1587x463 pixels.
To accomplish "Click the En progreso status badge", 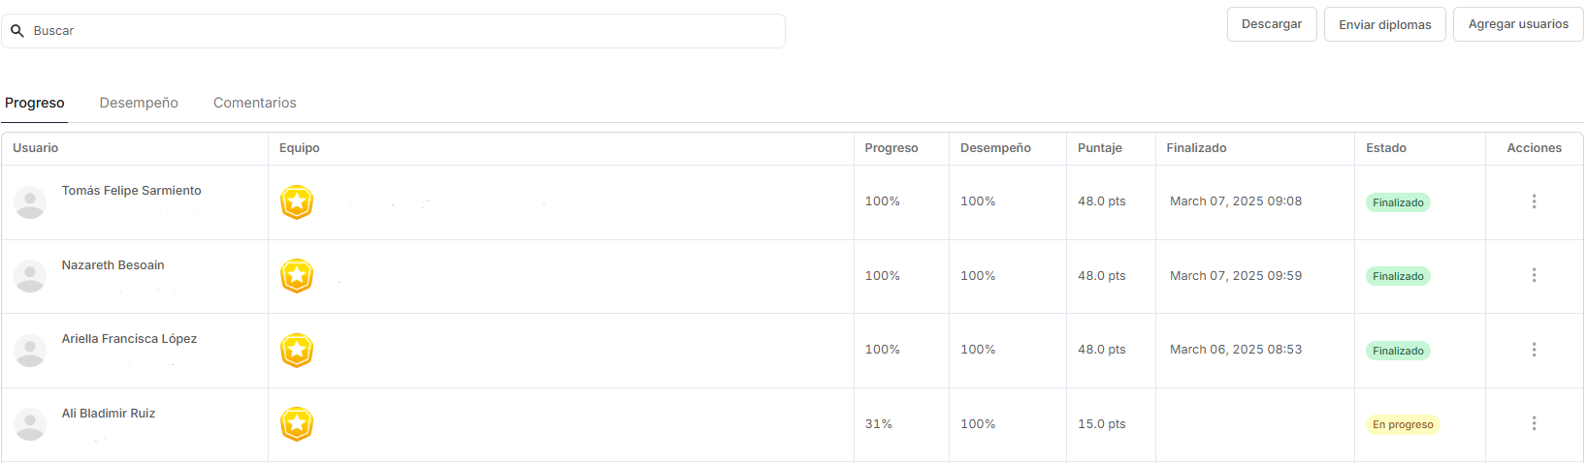I will tap(1403, 424).
